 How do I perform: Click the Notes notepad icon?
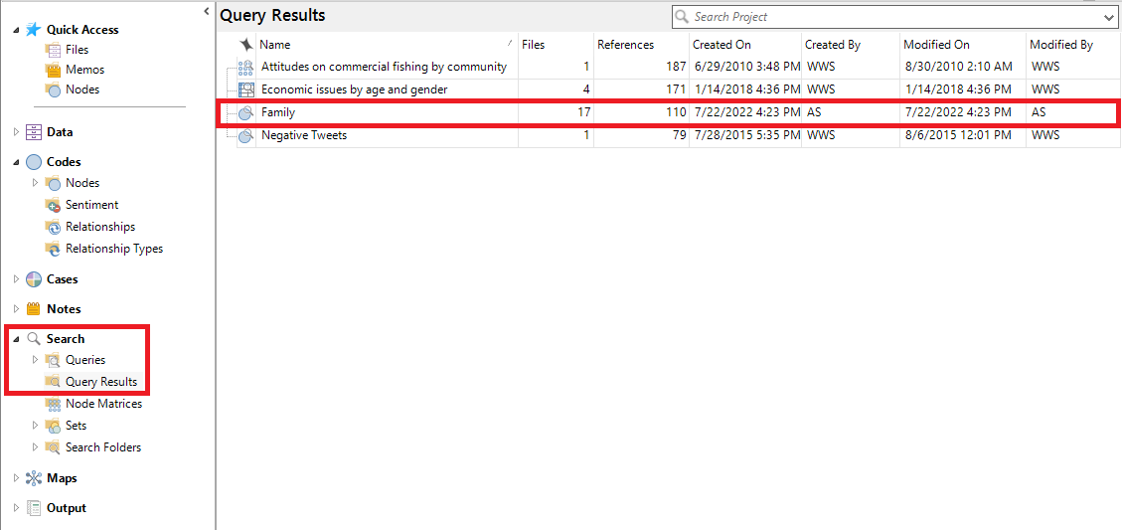pyautogui.click(x=34, y=309)
